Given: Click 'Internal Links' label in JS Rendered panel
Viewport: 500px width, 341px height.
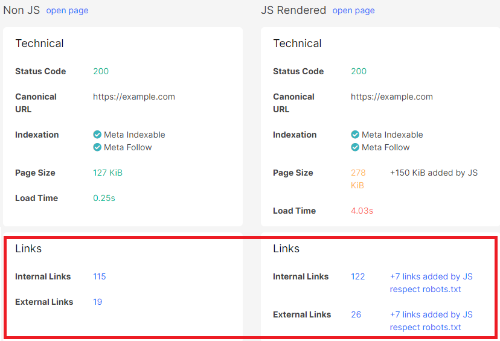Looking at the screenshot, I should coord(301,276).
